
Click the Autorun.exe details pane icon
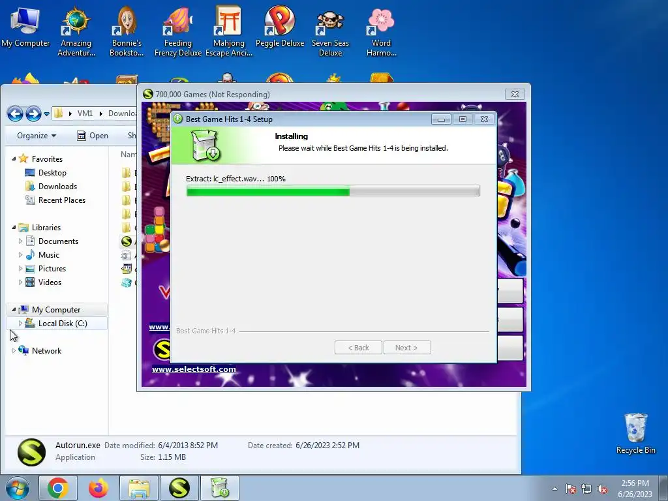click(31, 452)
